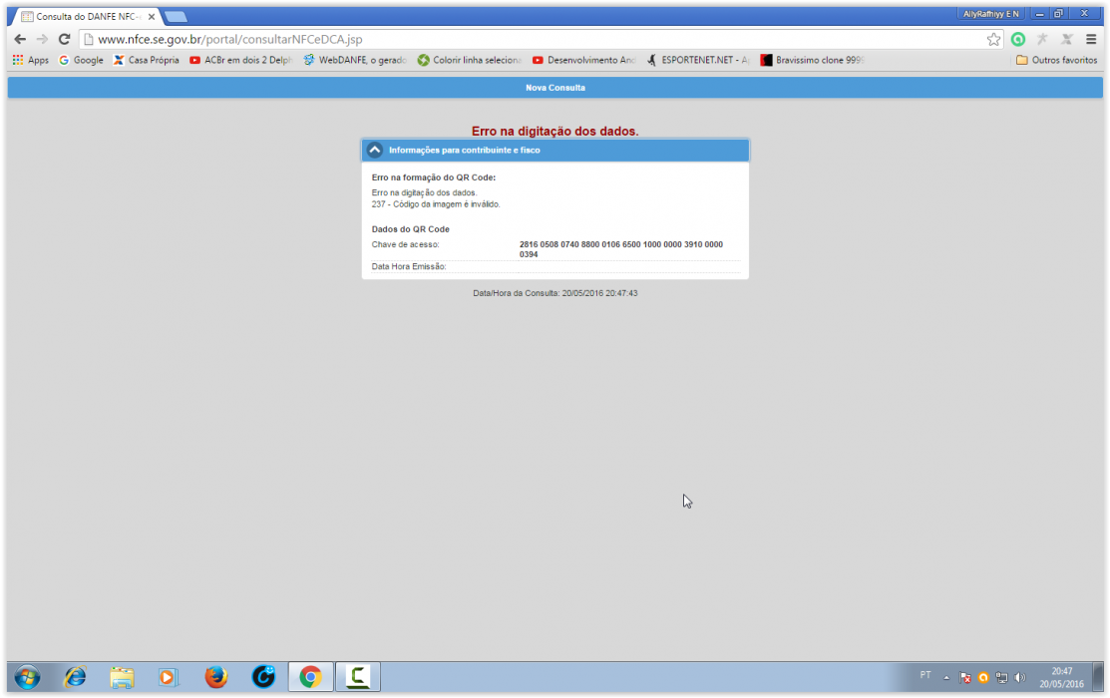Click the network tray icon
This screenshot has height=698, width=1110.
1001,677
